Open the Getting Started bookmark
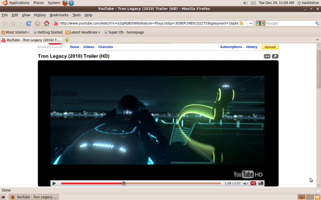This screenshot has height=200, width=321. click(x=48, y=32)
